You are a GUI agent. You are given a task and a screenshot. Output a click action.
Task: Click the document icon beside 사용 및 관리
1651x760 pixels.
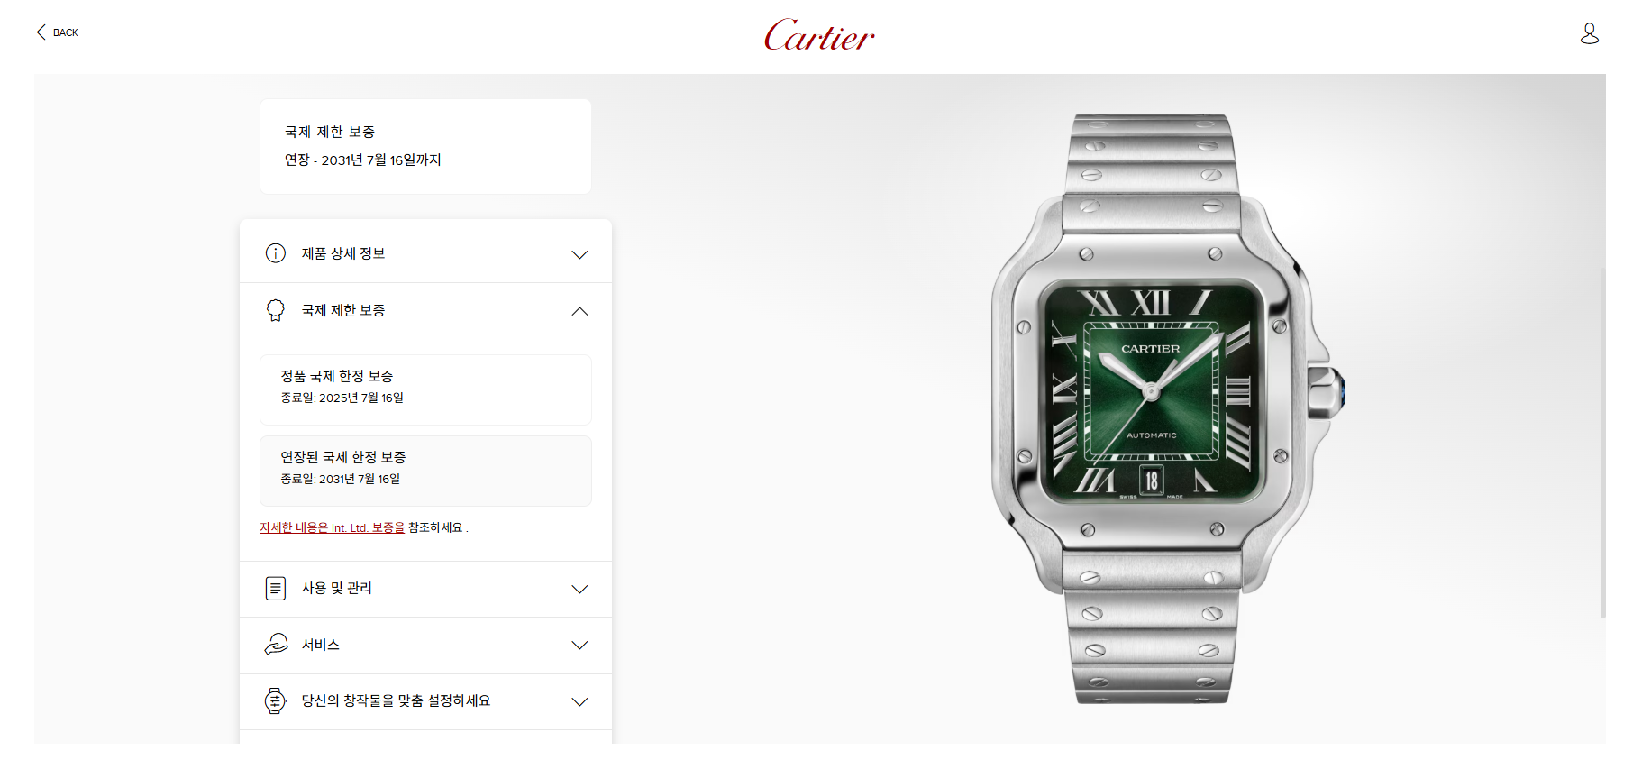276,589
